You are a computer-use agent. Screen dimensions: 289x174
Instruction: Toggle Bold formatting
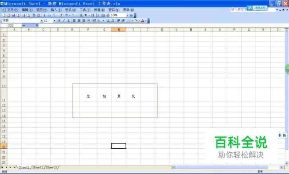pyautogui.click(x=59, y=20)
